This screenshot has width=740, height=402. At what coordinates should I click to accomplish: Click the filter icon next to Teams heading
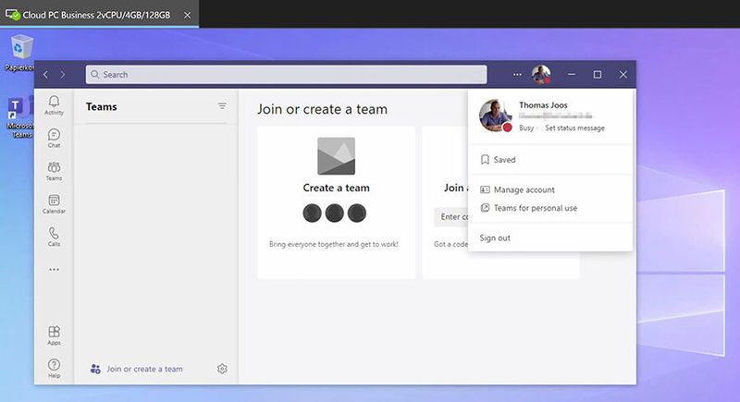point(222,106)
